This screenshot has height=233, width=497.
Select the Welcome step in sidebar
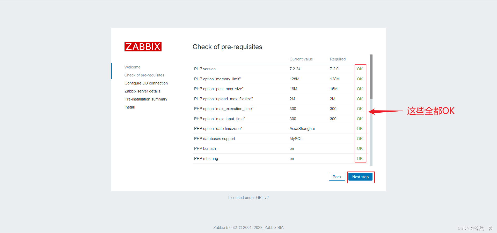click(132, 67)
